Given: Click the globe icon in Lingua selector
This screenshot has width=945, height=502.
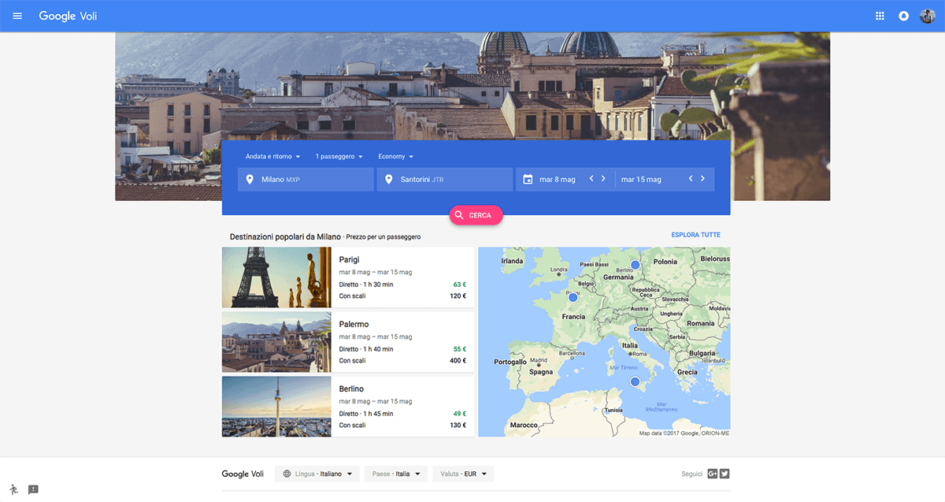Looking at the screenshot, I should 287,474.
